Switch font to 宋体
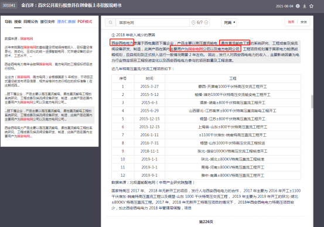Viewport: 324px width, 227px height. point(303,22)
